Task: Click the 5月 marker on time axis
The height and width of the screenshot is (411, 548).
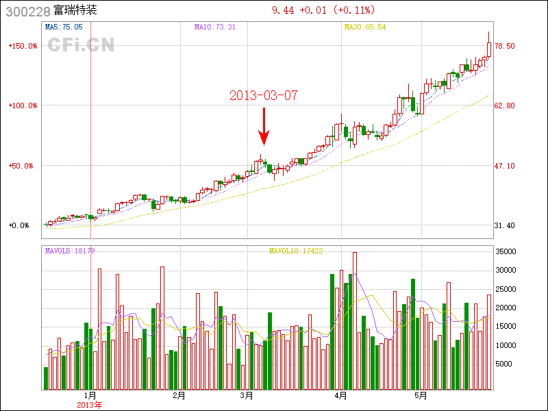Action: [x=421, y=396]
